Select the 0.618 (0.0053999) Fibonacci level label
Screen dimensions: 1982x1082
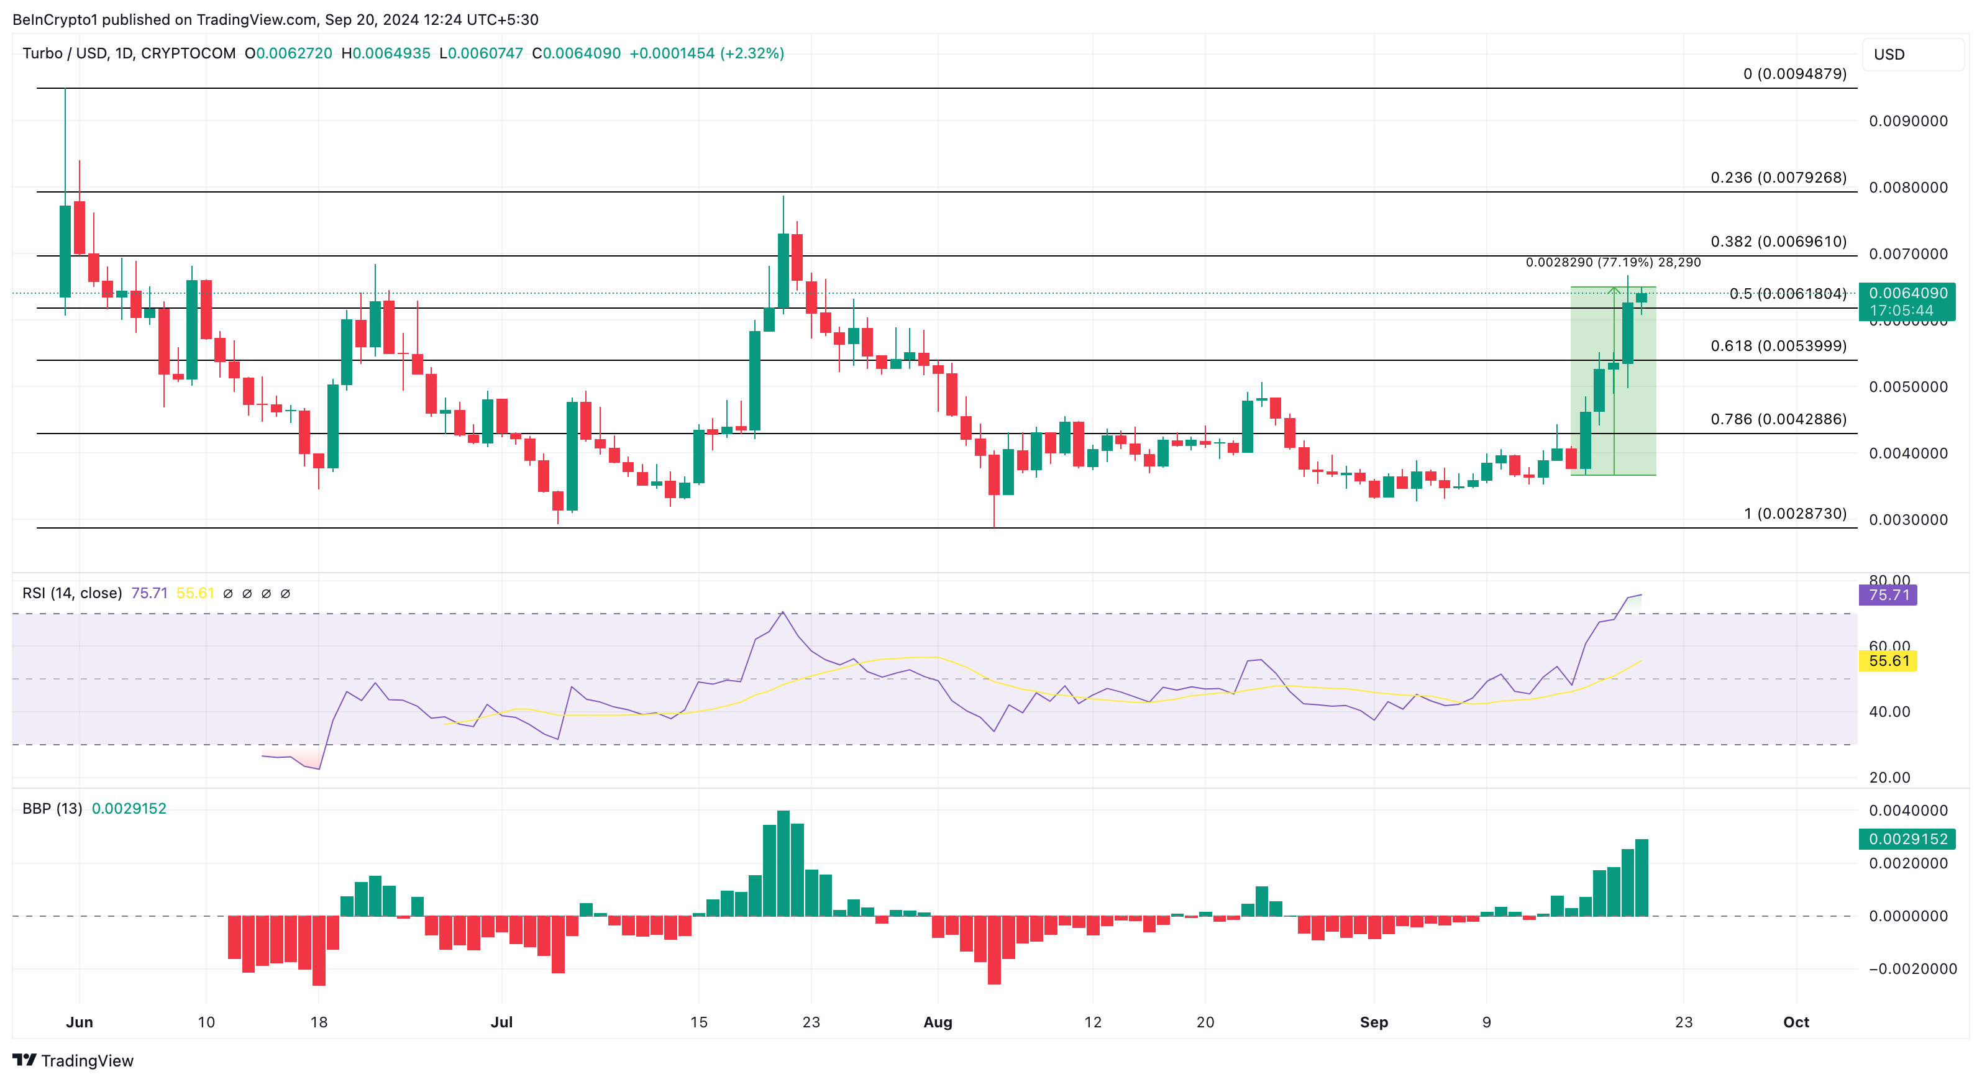point(1778,345)
